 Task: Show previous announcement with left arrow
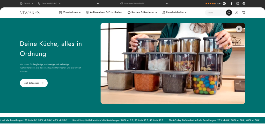click(x=98, y=4)
